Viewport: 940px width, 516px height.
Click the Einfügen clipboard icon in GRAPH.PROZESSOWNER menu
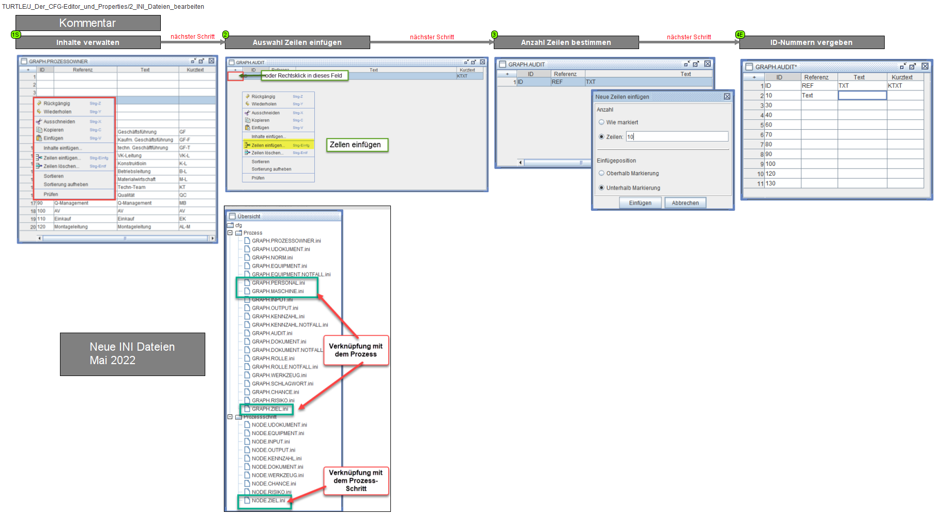point(39,138)
